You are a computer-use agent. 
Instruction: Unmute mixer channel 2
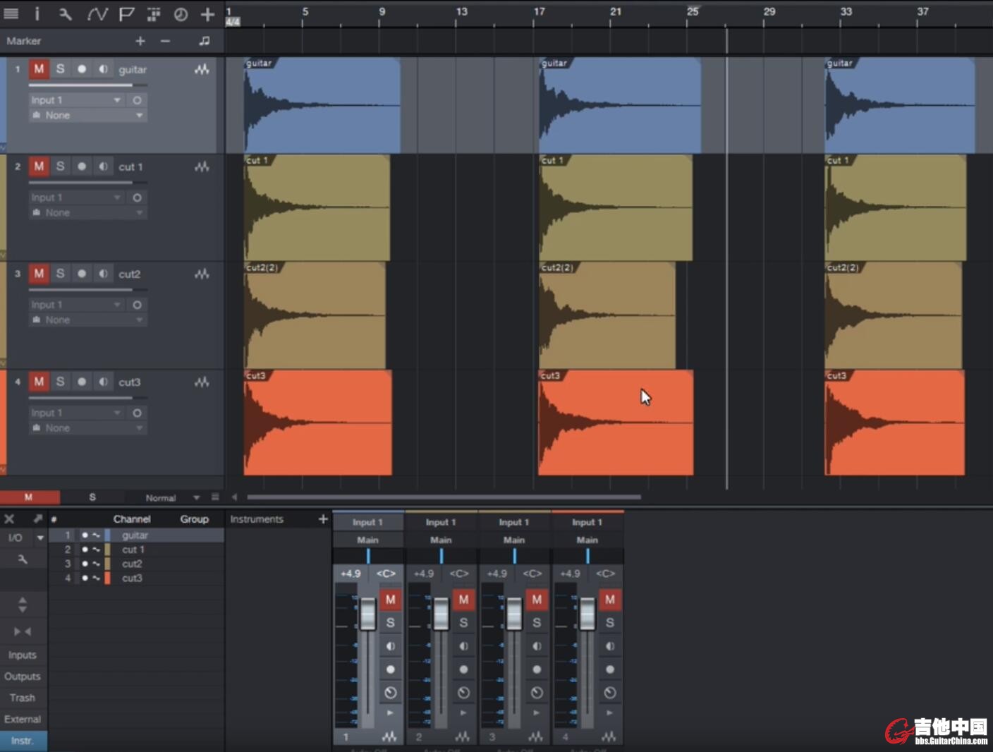(x=463, y=600)
